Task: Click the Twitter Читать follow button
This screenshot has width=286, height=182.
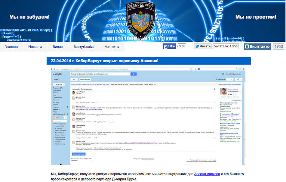Action: coord(203,47)
